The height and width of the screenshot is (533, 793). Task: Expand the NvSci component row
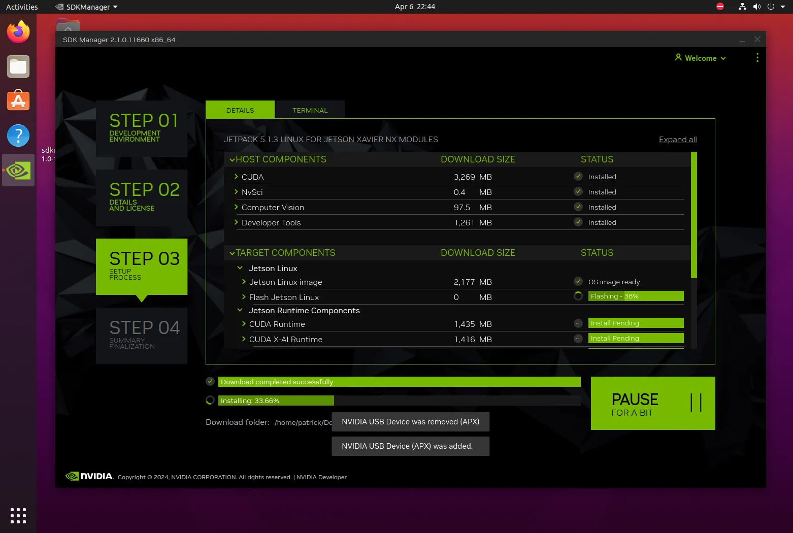tap(236, 192)
